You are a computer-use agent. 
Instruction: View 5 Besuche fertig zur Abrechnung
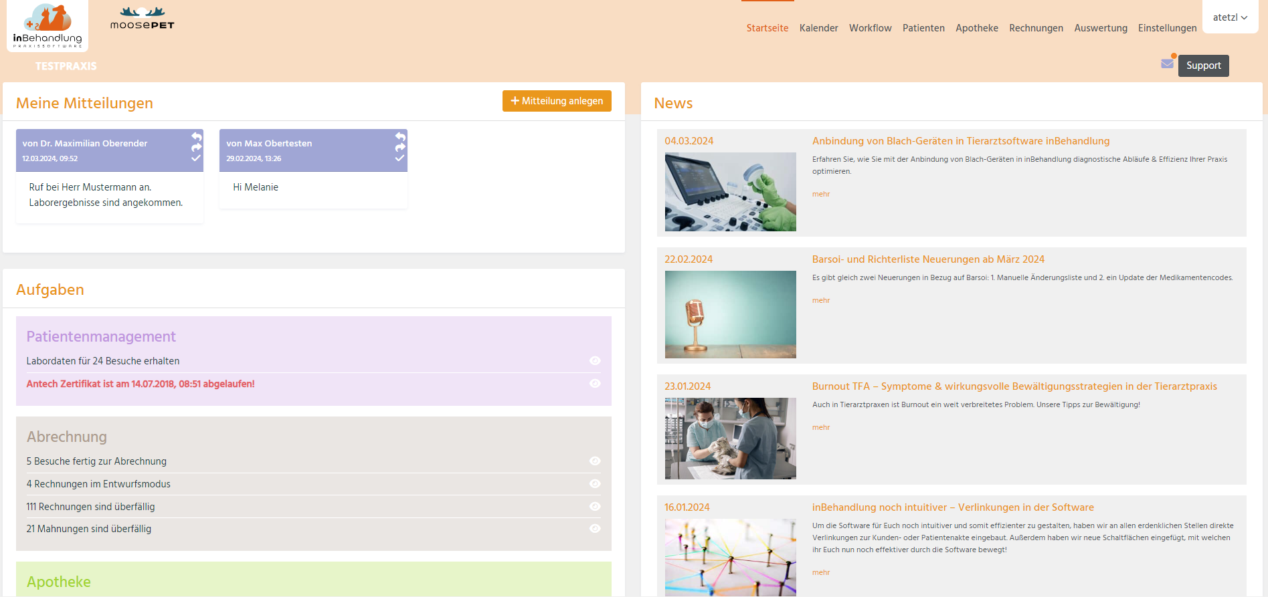pos(595,461)
